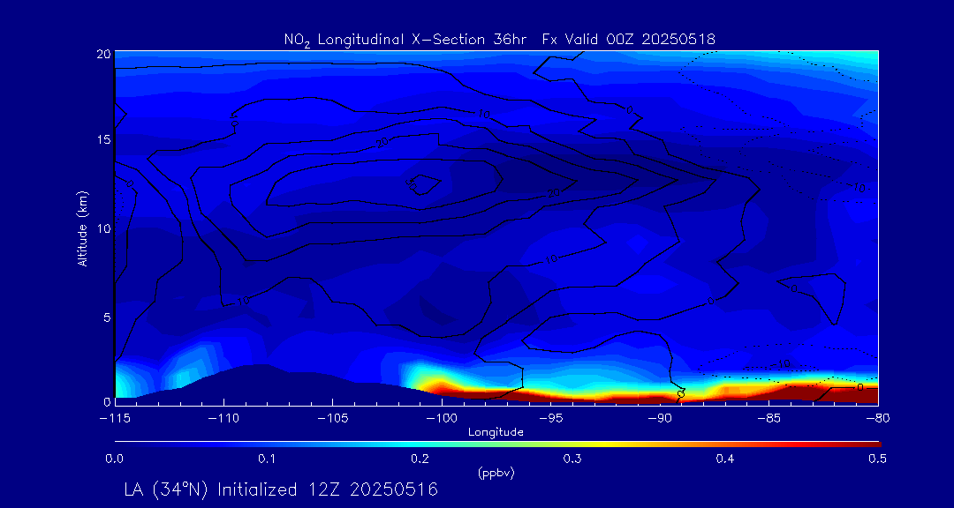Click the longitude tick label -85
This screenshot has width=954, height=508.
coord(769,419)
